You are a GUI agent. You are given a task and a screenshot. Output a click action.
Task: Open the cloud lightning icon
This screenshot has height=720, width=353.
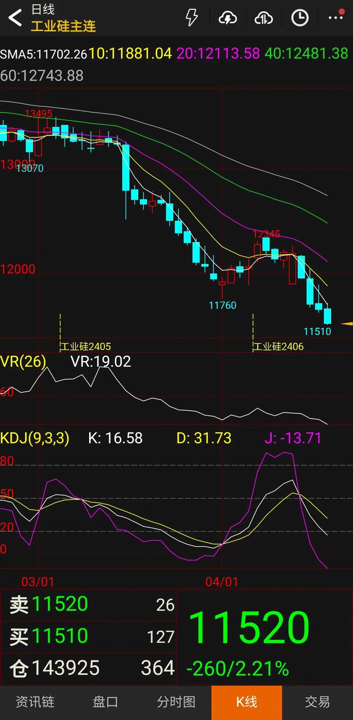(228, 18)
